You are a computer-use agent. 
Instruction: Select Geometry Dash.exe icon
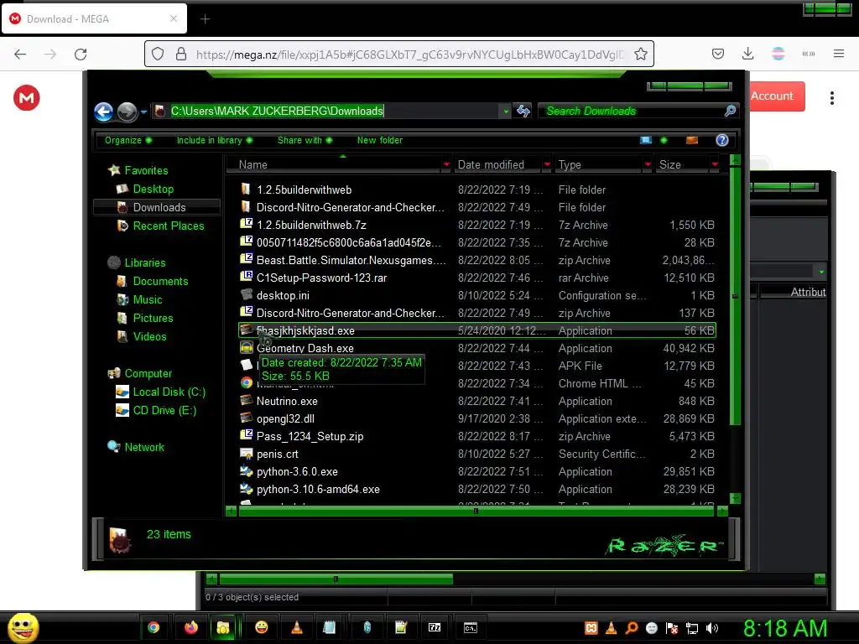[246, 348]
